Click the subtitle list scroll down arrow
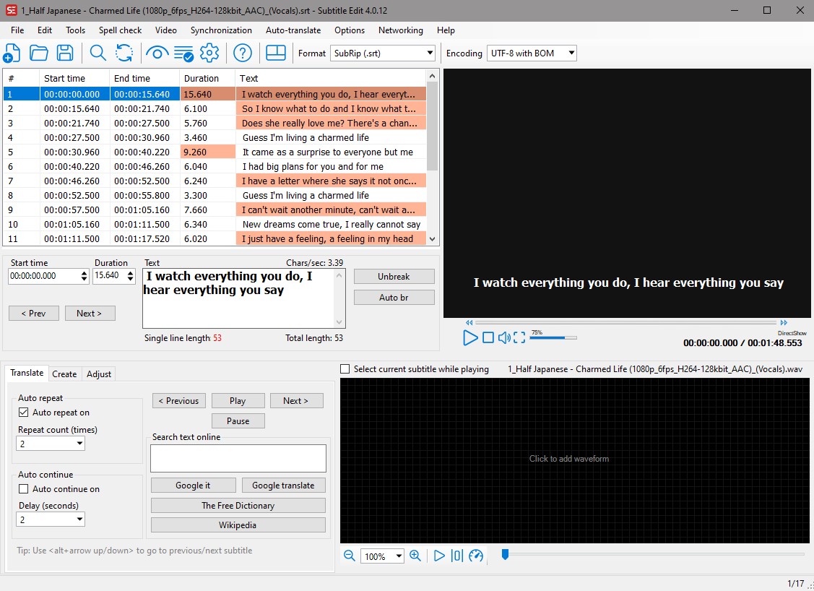 click(x=433, y=239)
